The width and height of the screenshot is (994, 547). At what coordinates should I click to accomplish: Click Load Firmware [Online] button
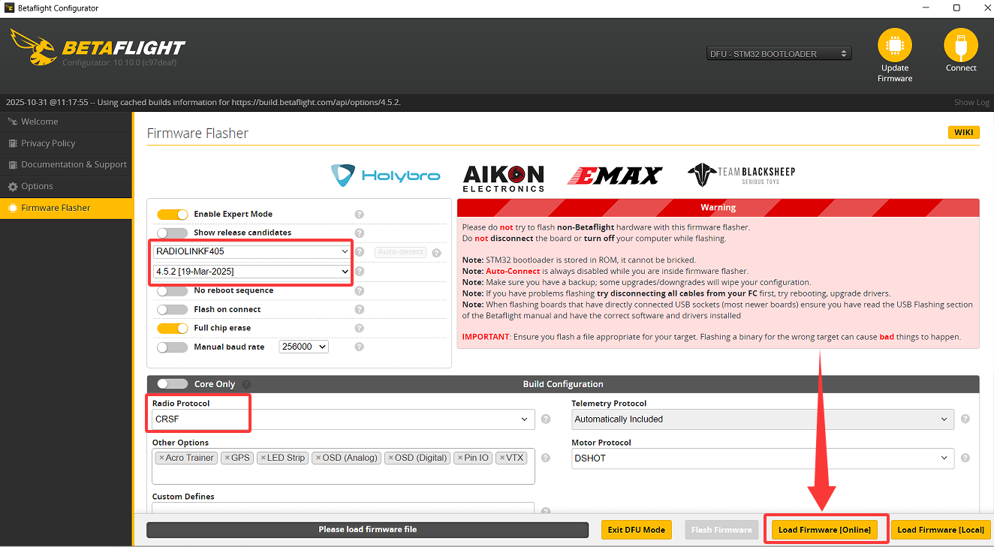click(824, 530)
